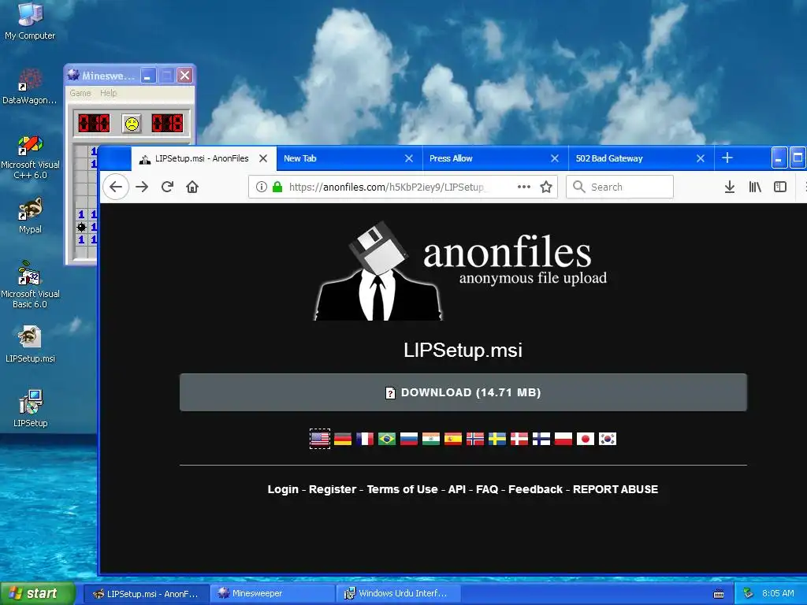Close the New Tab tab
Screen dimensions: 807x605
[x=409, y=158]
